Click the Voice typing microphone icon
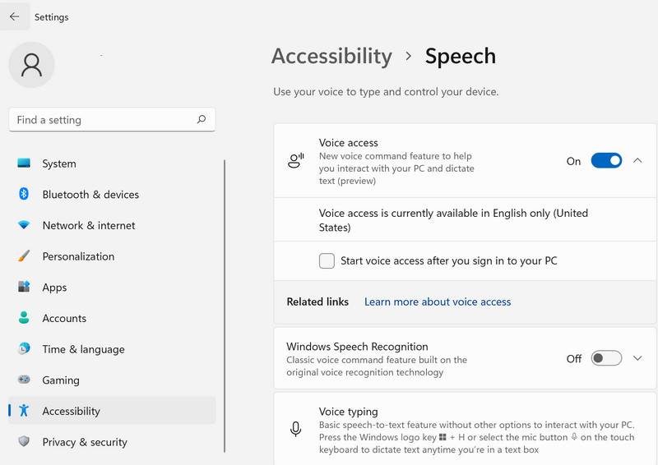Screen dimensions: 658x465 point(295,428)
